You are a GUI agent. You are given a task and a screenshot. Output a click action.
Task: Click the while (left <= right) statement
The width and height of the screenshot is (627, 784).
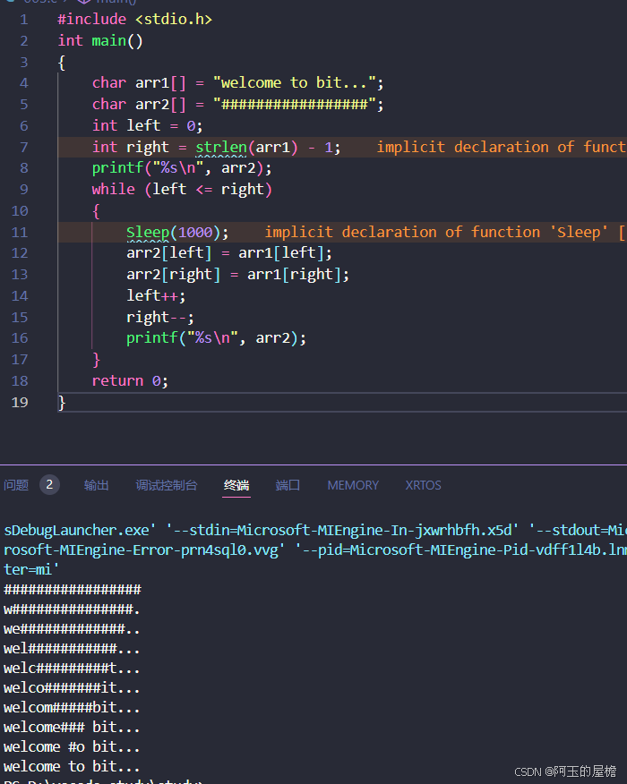point(182,190)
